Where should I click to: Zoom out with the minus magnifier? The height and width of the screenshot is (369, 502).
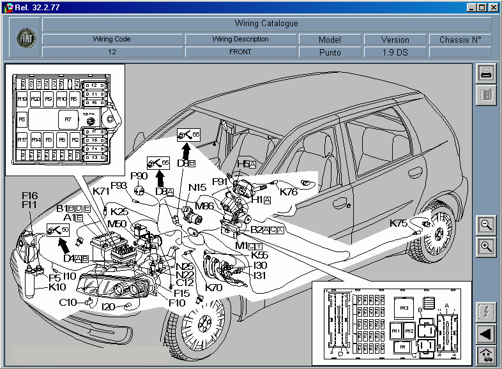(x=486, y=225)
